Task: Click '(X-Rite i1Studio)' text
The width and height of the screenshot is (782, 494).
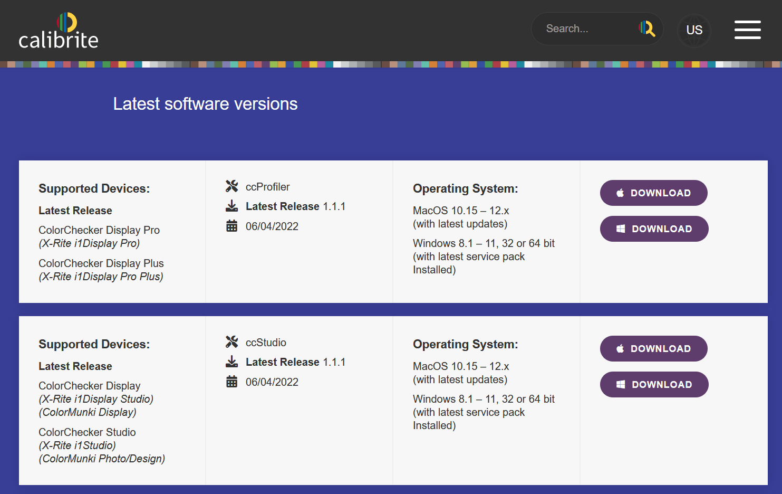Action: (x=77, y=445)
